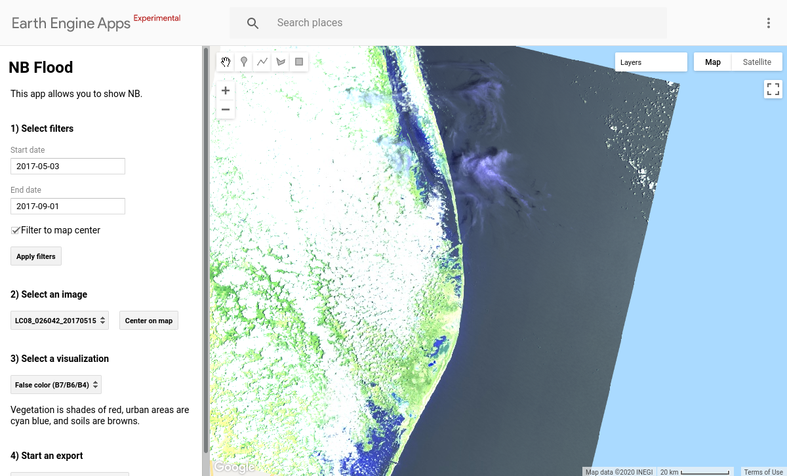Viewport: 787px width, 476px height.
Task: Open the image selection dropdown LC08_026042_20170515
Action: [59, 320]
